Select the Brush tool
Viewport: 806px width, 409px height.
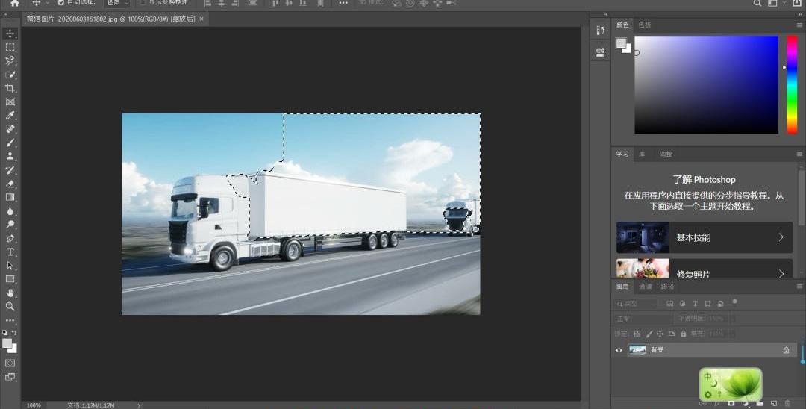(10, 143)
